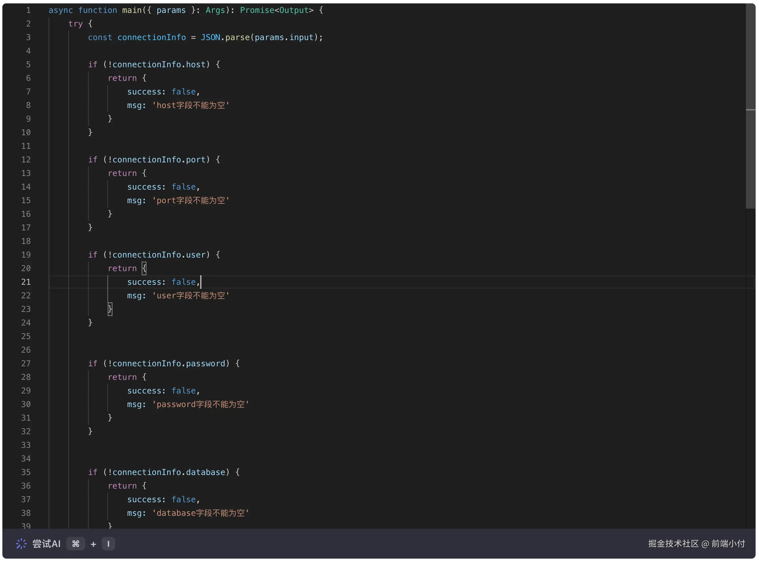
Task: Click the highlighted closing brace on line 23
Action: 110,309
